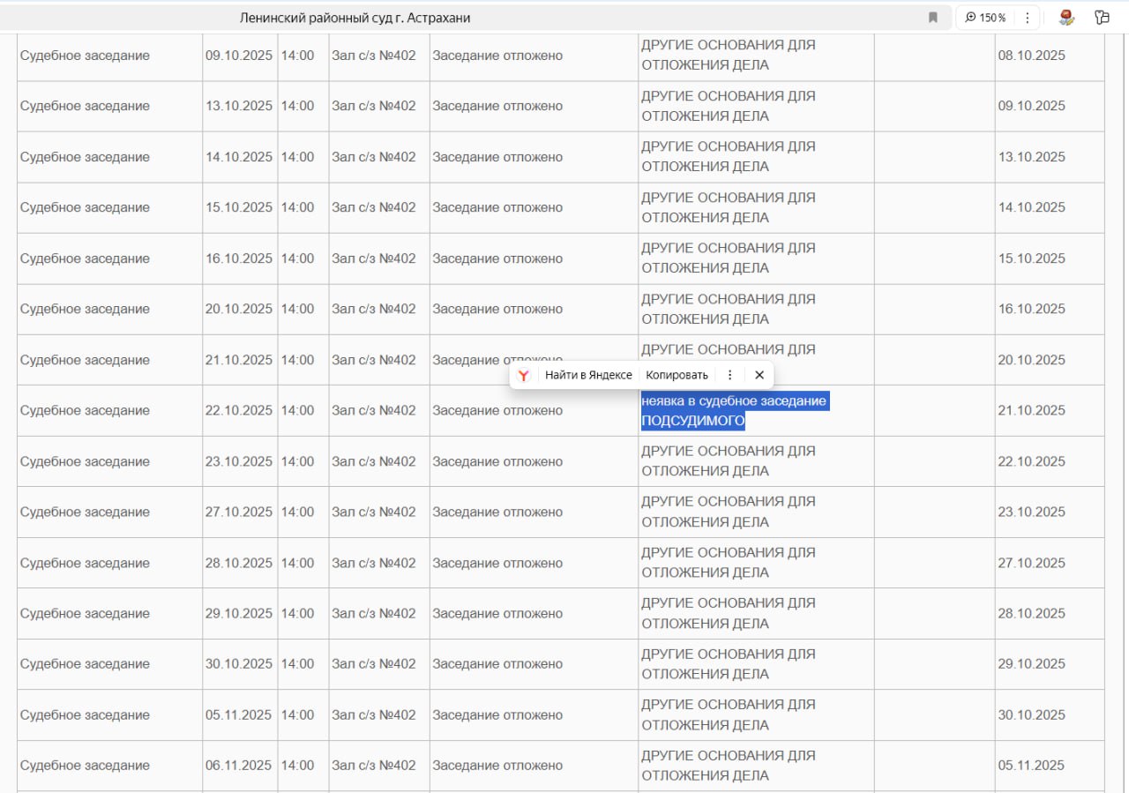Click the Yandex Y logo in selection popup
The image size is (1129, 793).
click(524, 375)
